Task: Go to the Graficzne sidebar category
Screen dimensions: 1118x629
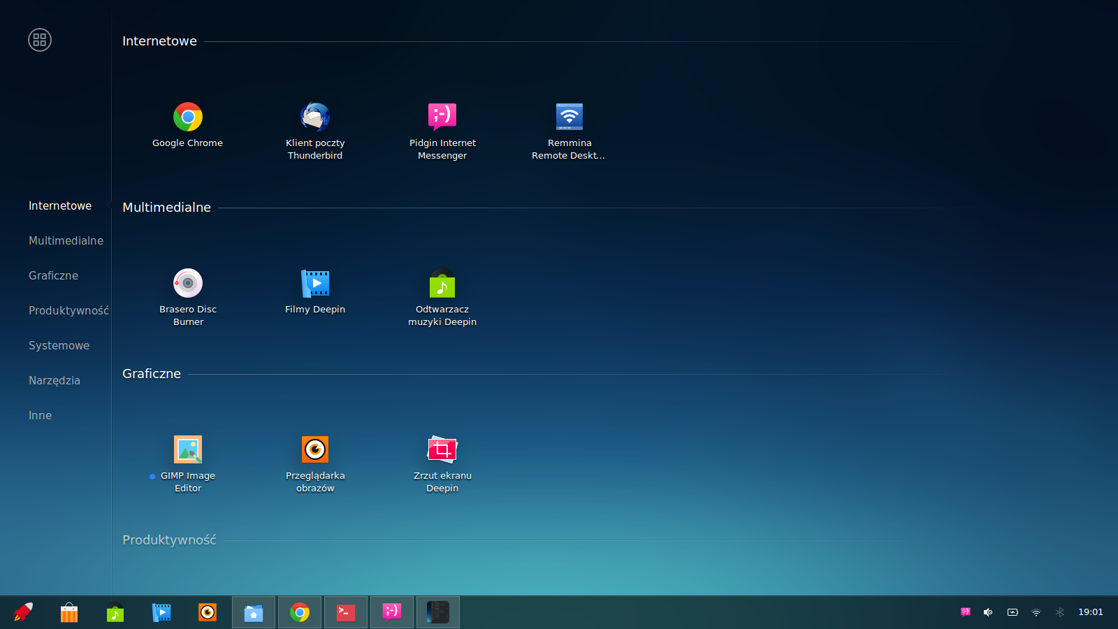Action: coord(54,275)
